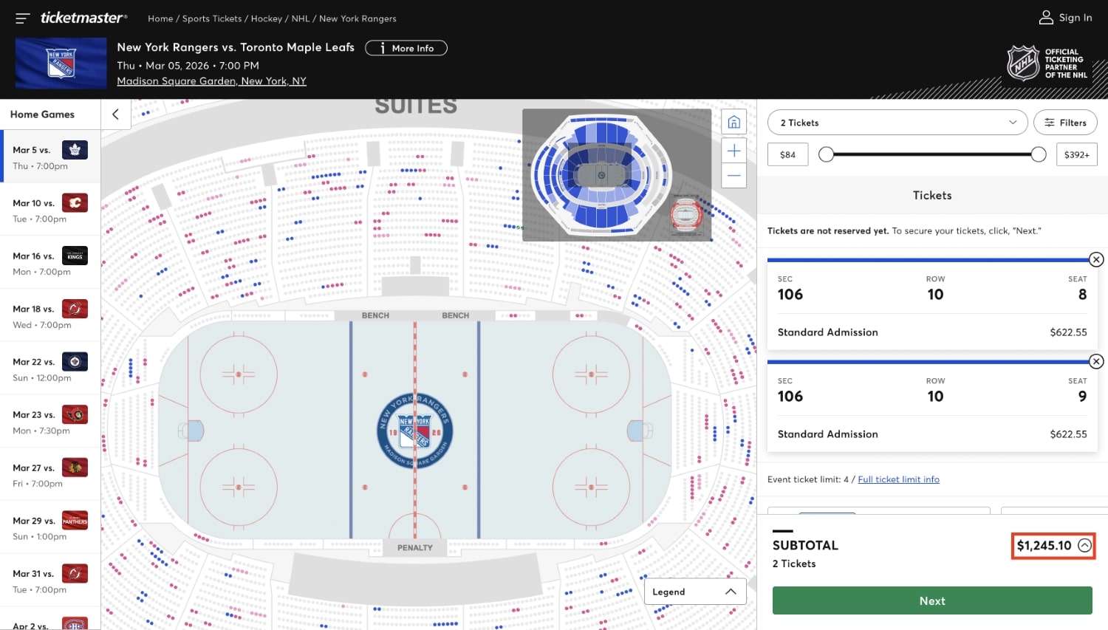Click the Flames team logo for Mar 10

(75, 202)
